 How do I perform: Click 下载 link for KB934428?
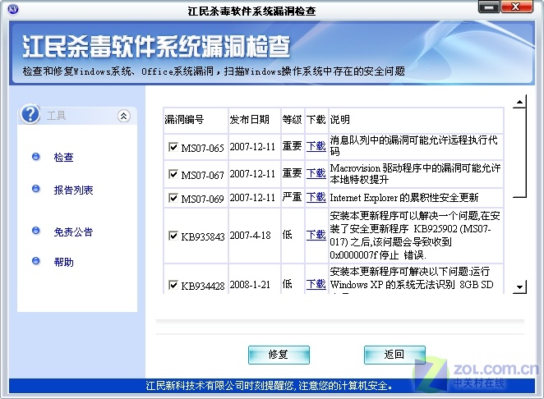coord(316,284)
